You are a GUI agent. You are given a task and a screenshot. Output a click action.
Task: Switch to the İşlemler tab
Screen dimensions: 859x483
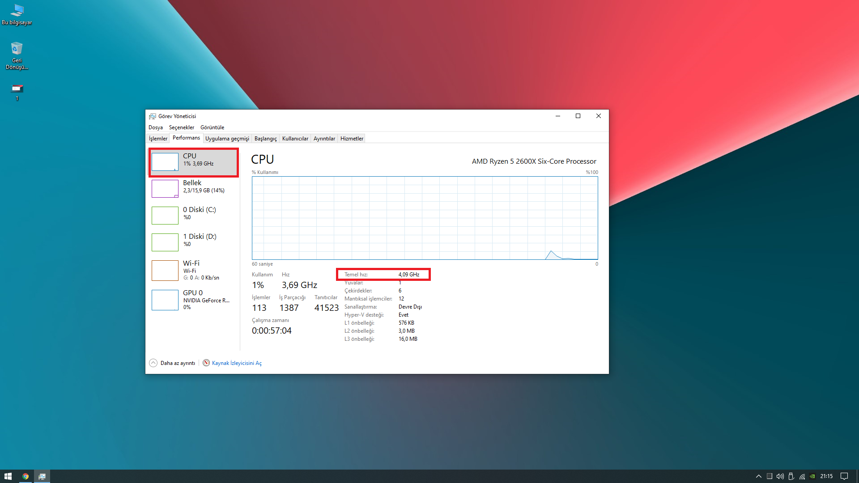click(158, 139)
